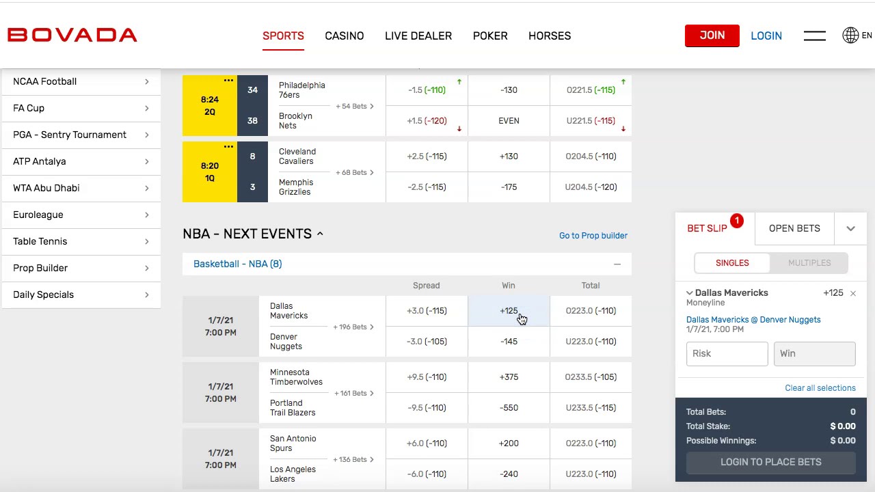The height and width of the screenshot is (492, 875).
Task: Select Over 221.5 (-115) total
Action: click(591, 90)
